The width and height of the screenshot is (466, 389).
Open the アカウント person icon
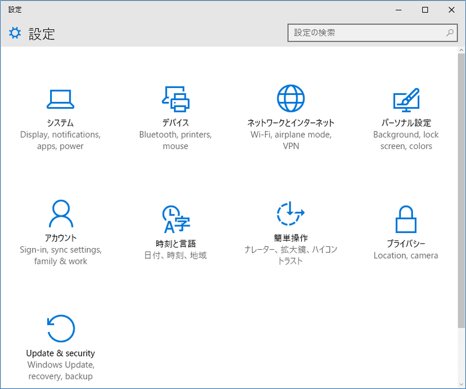coord(61,213)
